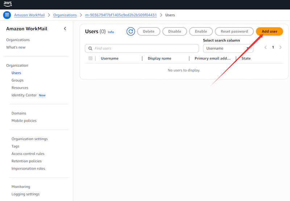Click the AWS logo
290x201 pixels.
pyautogui.click(x=8, y=4)
